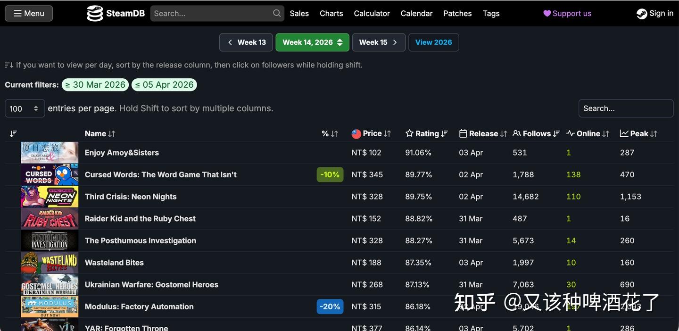
Task: Open the Patches menu item
Action: pyautogui.click(x=457, y=13)
